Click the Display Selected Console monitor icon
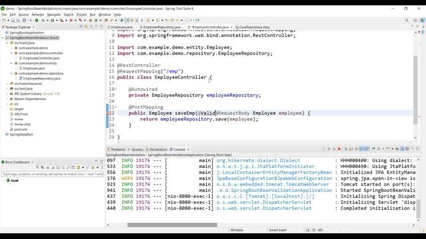Screen dimensions: 426x239 click(x=379, y=149)
